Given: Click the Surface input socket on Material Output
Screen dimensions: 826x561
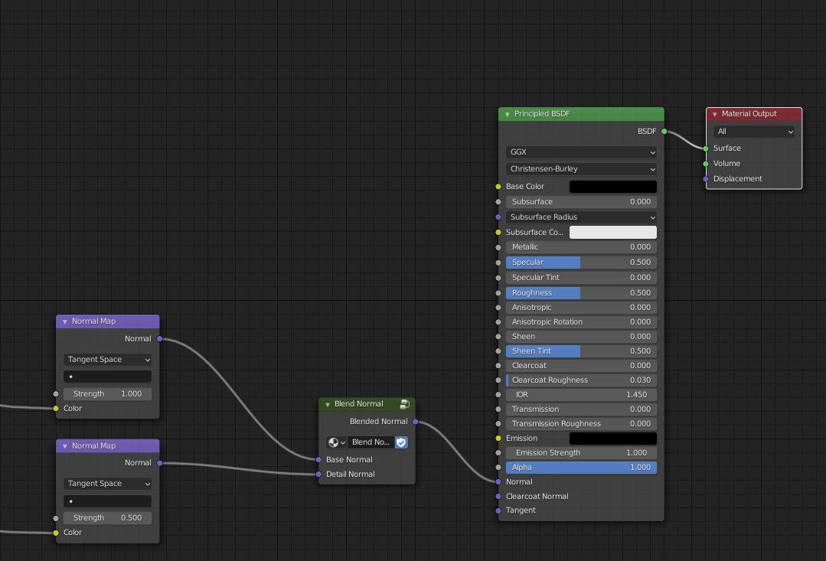Looking at the screenshot, I should tap(706, 148).
